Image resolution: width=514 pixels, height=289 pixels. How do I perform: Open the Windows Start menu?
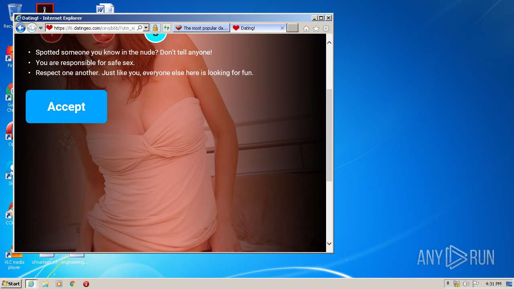11,284
